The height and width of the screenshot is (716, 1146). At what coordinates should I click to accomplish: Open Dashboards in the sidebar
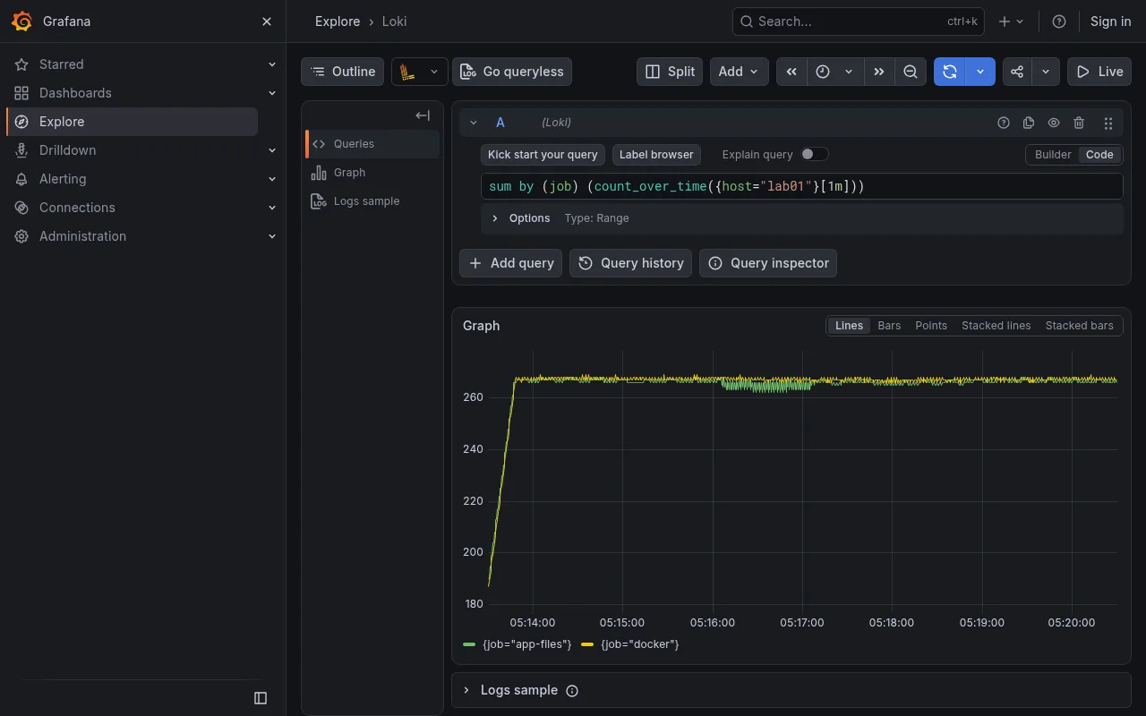point(75,93)
